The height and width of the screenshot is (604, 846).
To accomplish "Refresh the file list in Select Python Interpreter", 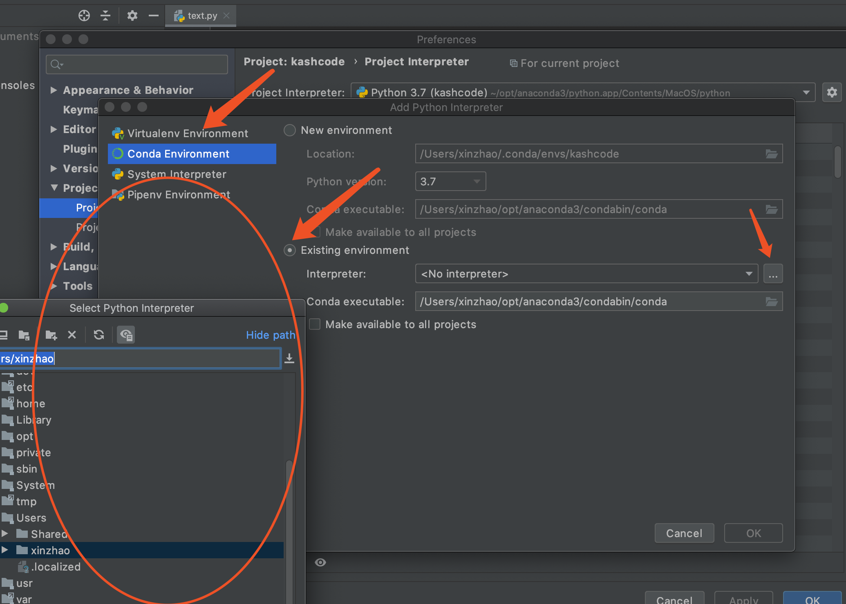I will click(x=98, y=335).
